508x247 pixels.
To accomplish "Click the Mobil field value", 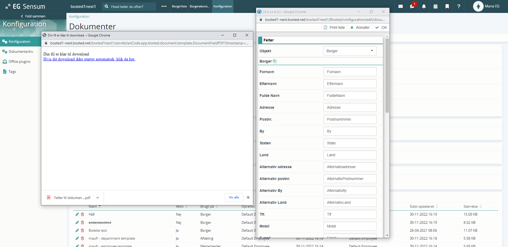I will tap(350, 226).
